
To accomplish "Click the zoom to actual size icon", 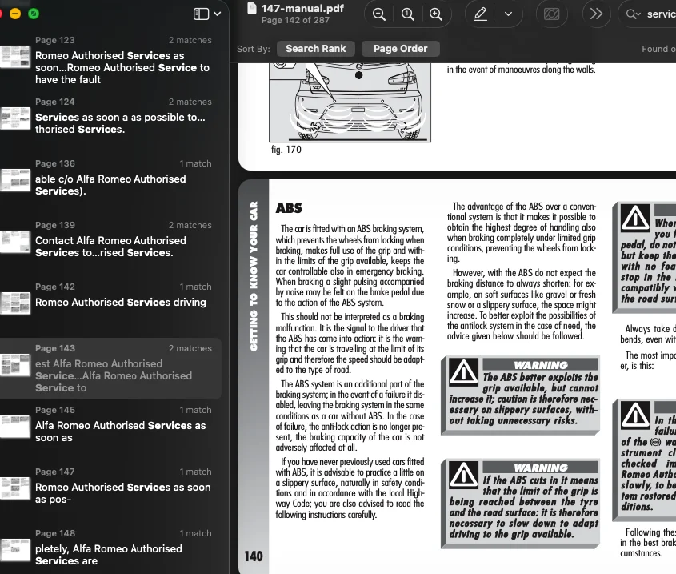I will [x=407, y=14].
